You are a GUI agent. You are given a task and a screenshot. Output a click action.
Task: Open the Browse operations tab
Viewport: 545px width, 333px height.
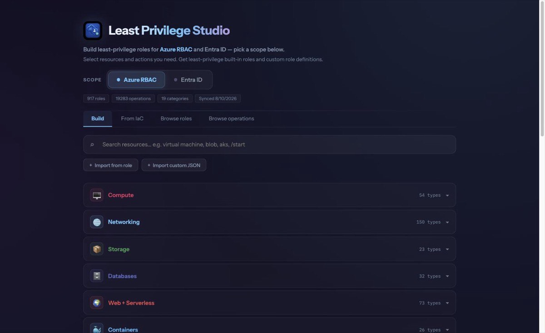pyautogui.click(x=231, y=119)
